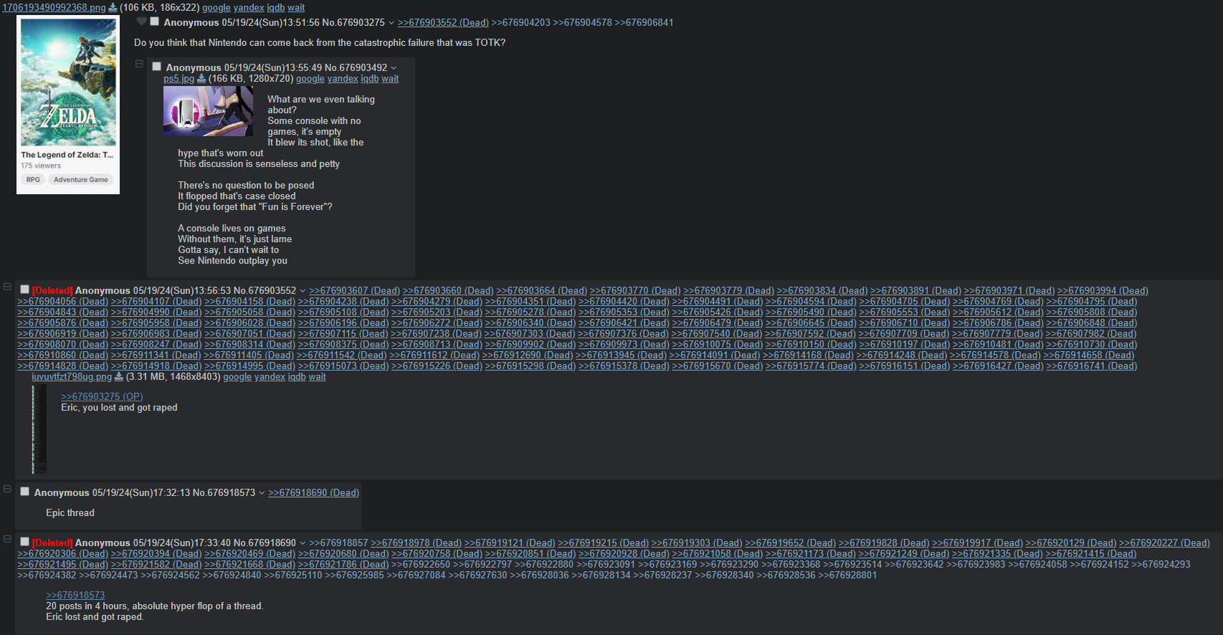Click the heart icon on the original post

(141, 22)
